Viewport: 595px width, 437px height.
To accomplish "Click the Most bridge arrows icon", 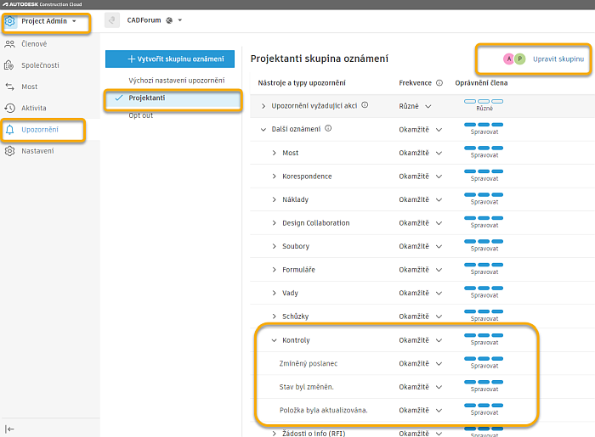I will click(x=10, y=87).
